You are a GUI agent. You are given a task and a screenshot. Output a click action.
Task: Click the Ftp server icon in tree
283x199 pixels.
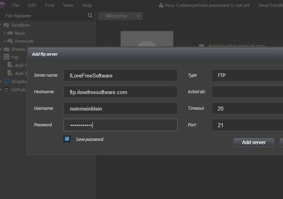pyautogui.click(x=7, y=57)
